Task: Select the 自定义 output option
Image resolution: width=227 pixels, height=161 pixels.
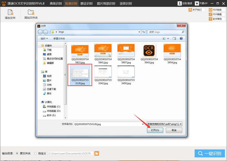Action: click(x=36, y=153)
